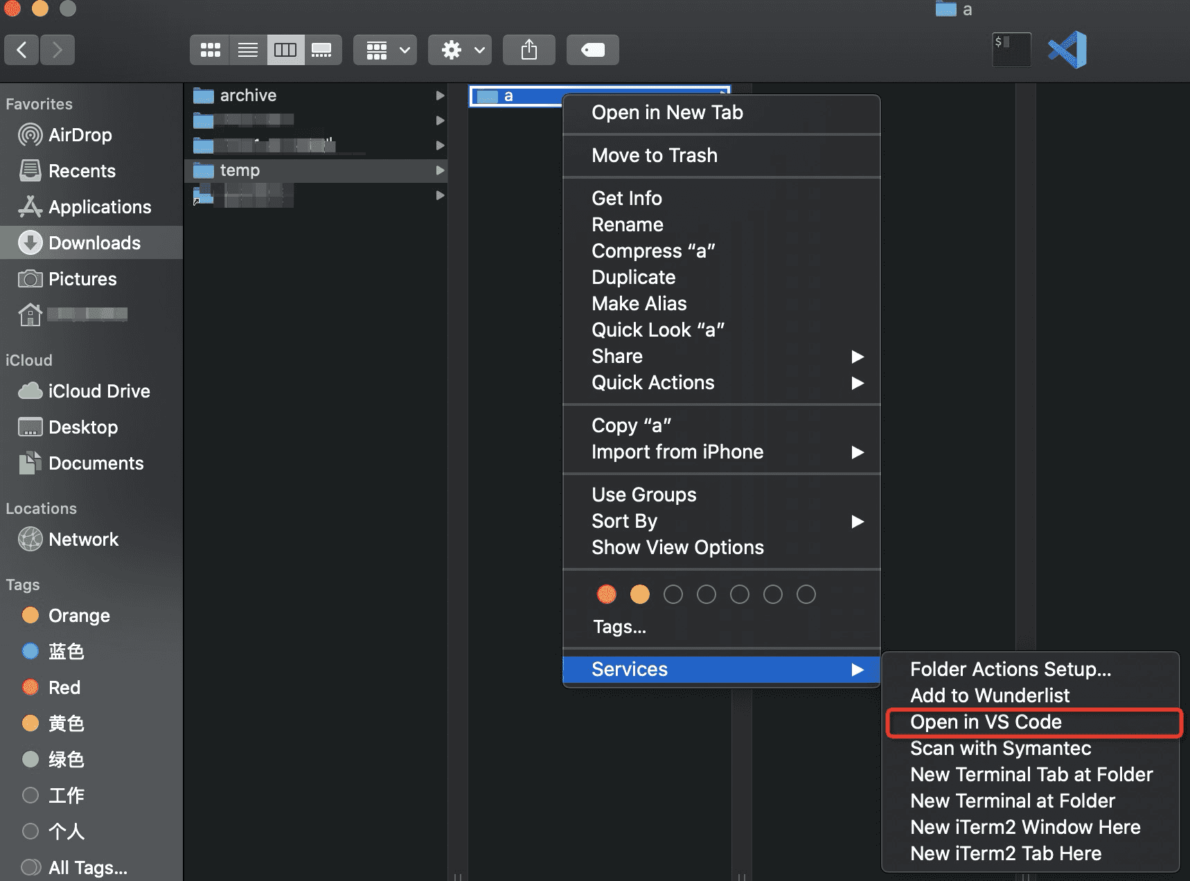
Task: Filter by the 工作 tag in sidebar
Action: coord(91,796)
